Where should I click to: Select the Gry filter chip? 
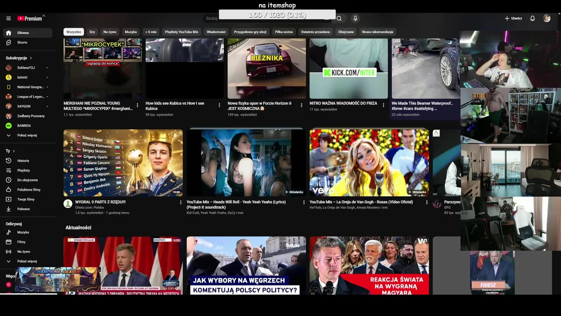click(92, 32)
